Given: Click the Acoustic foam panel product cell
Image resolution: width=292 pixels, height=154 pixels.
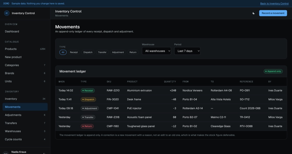Looking at the screenshot, I should pyautogui.click(x=139, y=117).
